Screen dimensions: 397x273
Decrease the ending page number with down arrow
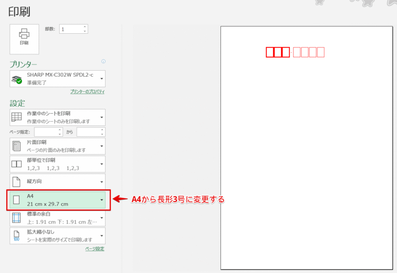102,134
